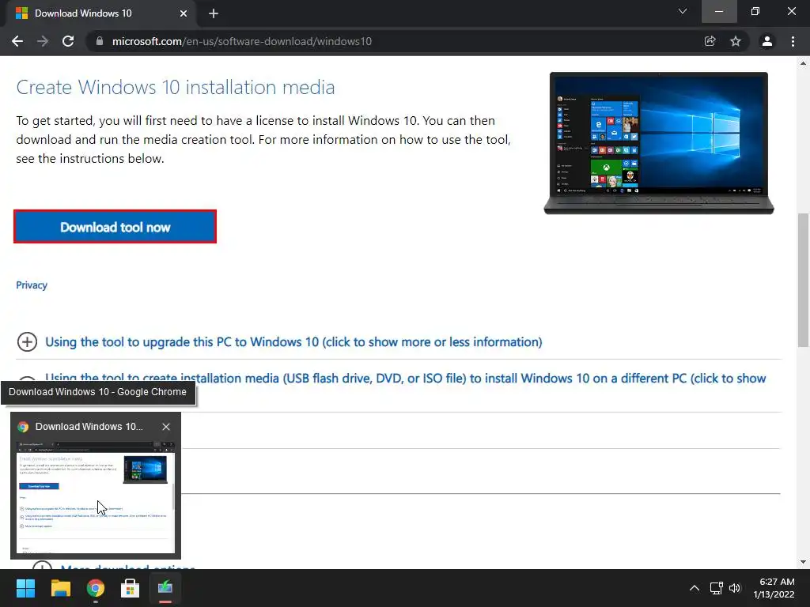Screen dimensions: 810x607
Task: Open the tab search dropdown arrow
Action: click(x=683, y=11)
